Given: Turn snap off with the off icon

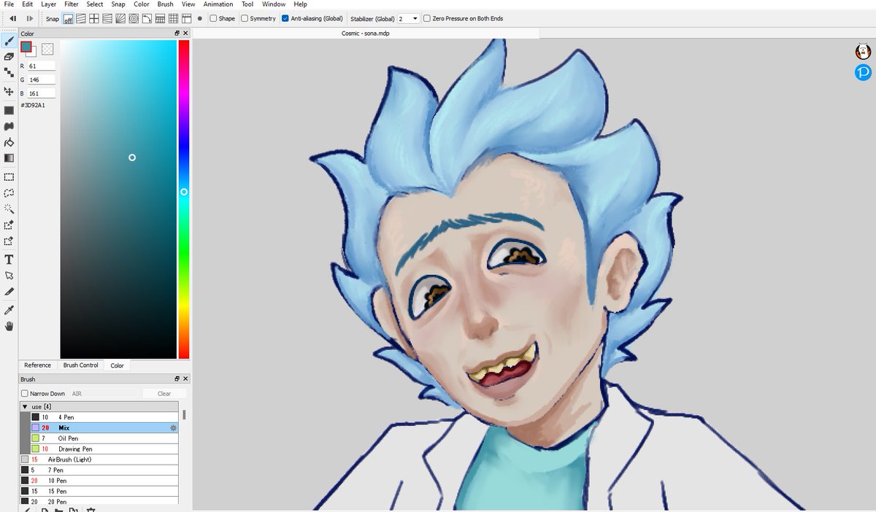Looking at the screenshot, I should tap(68, 18).
